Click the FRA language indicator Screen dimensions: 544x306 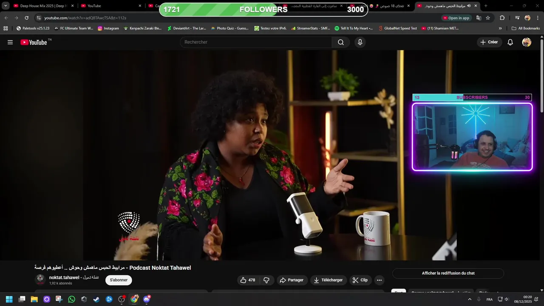coord(489,299)
